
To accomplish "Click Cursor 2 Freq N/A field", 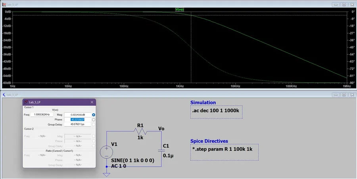I will click(42, 136).
